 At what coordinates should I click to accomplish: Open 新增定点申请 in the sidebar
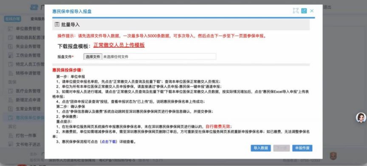point(28,100)
